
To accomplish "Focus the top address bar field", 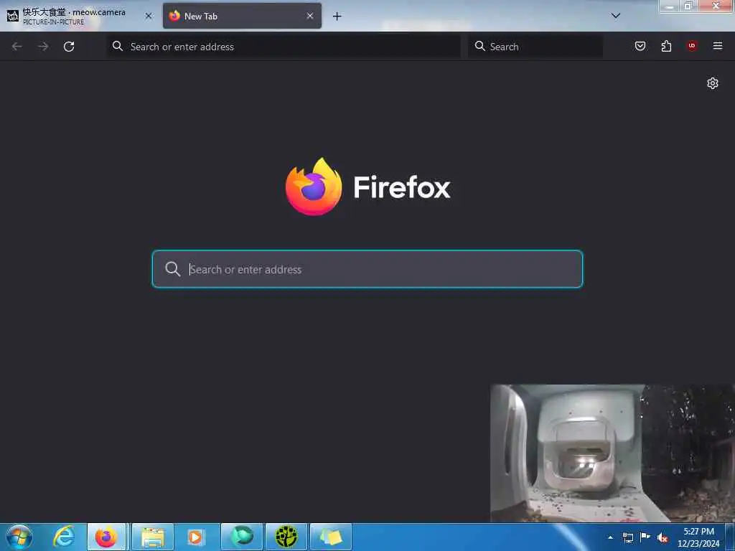I will tap(284, 47).
